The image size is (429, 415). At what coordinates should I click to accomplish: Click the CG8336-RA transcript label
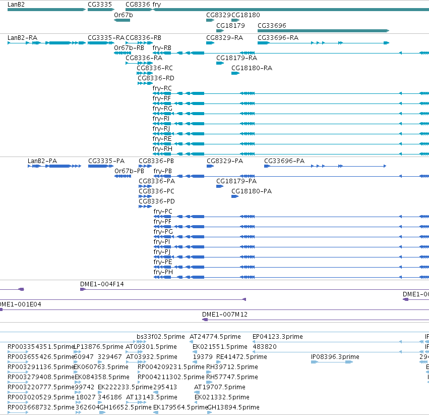point(144,58)
